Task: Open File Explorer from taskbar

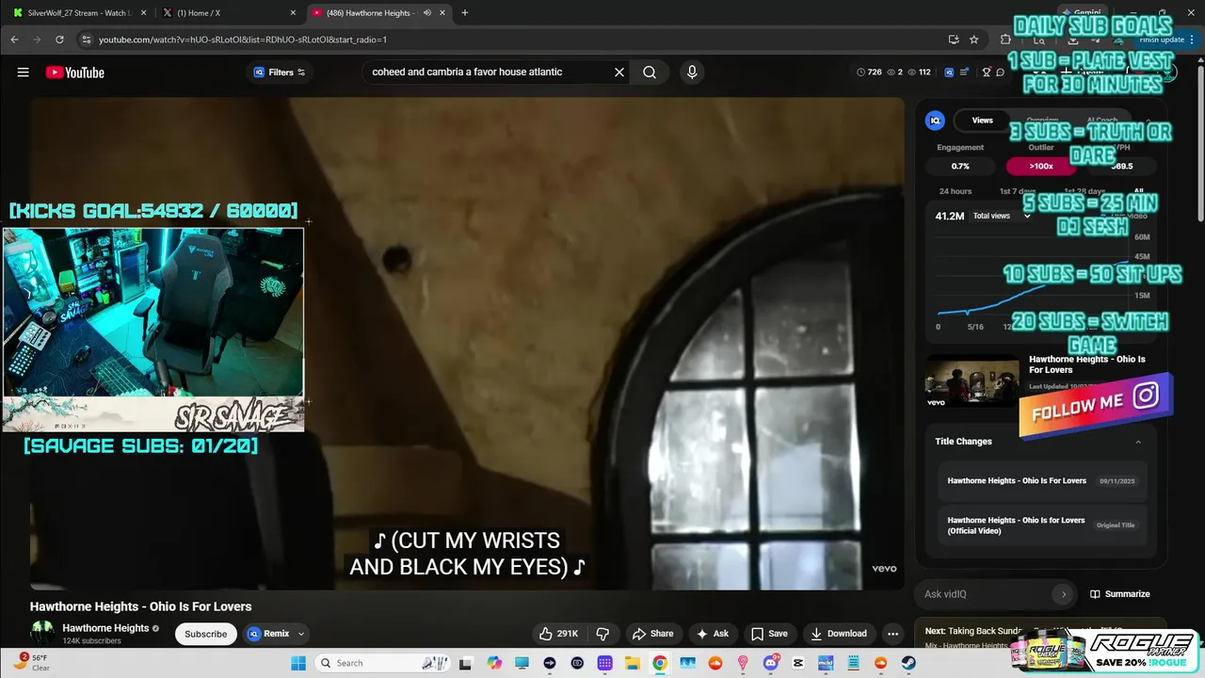Action: coord(633,663)
